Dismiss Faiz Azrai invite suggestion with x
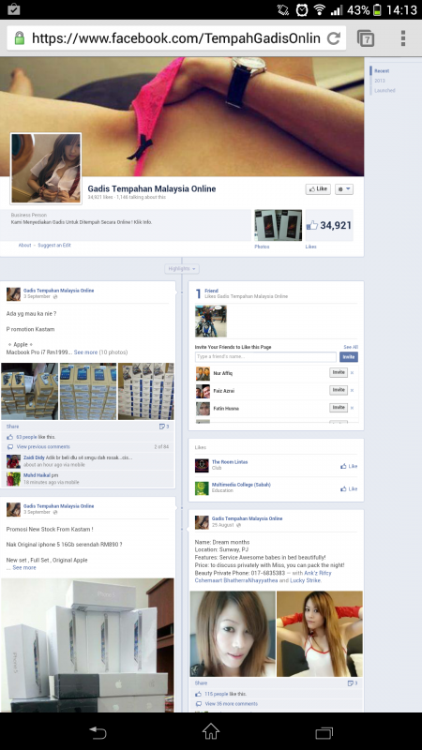This screenshot has height=750, width=422. (352, 391)
